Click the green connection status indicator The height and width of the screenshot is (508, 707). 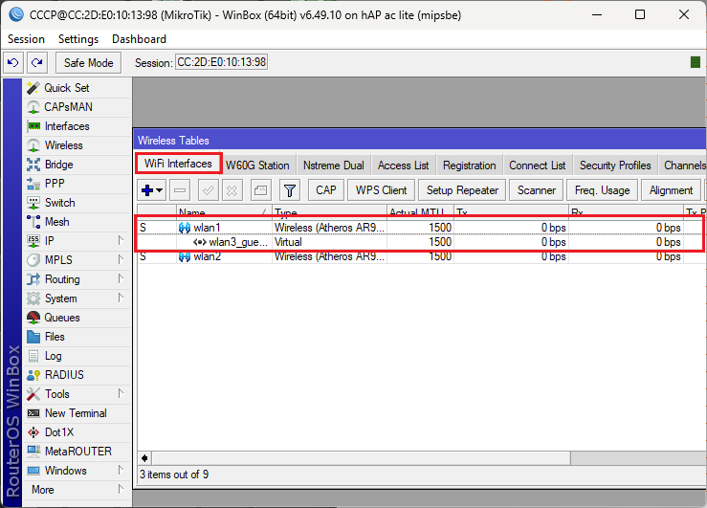(x=696, y=62)
